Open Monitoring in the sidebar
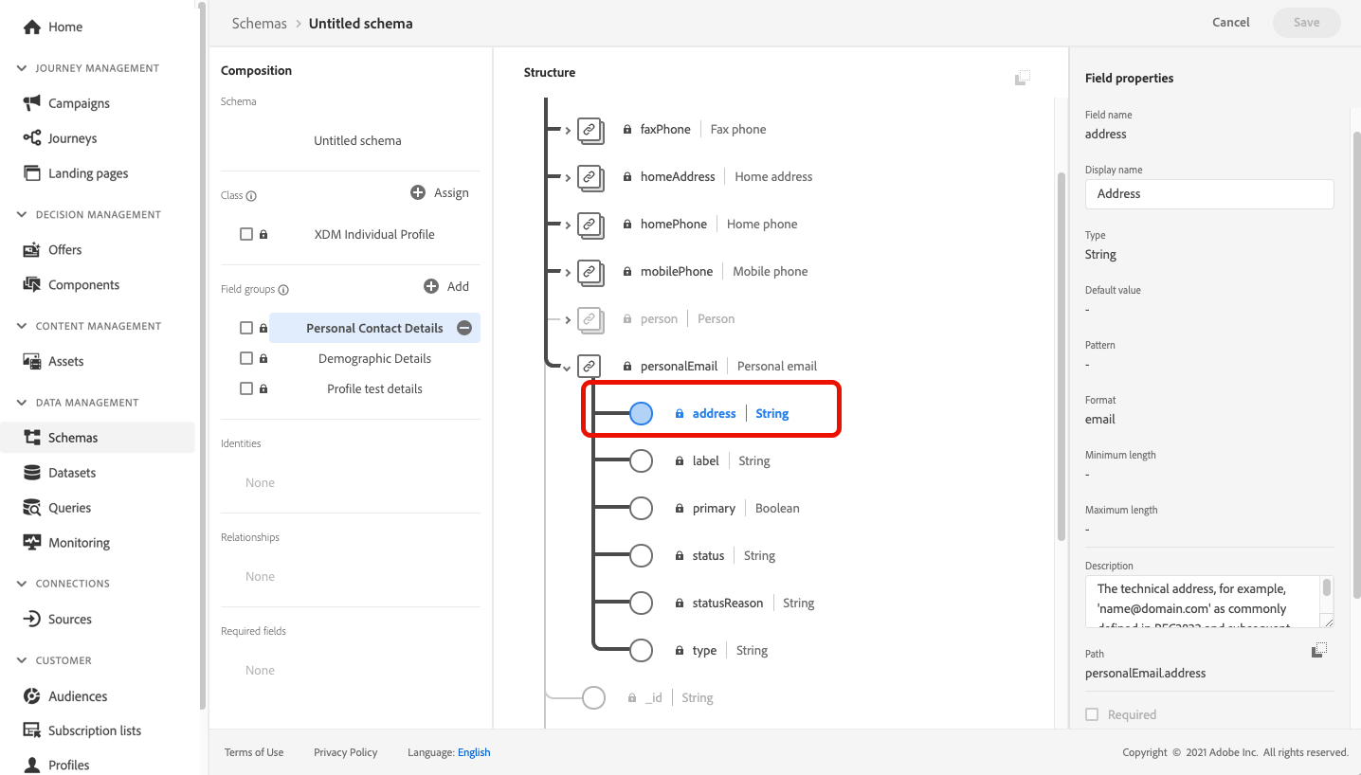This screenshot has width=1361, height=775. click(79, 543)
